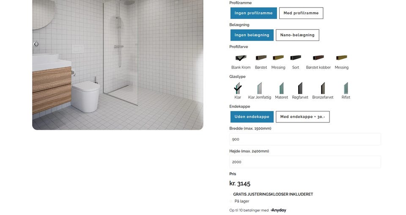
Task: Select Uden endekappe button
Action: point(252,117)
